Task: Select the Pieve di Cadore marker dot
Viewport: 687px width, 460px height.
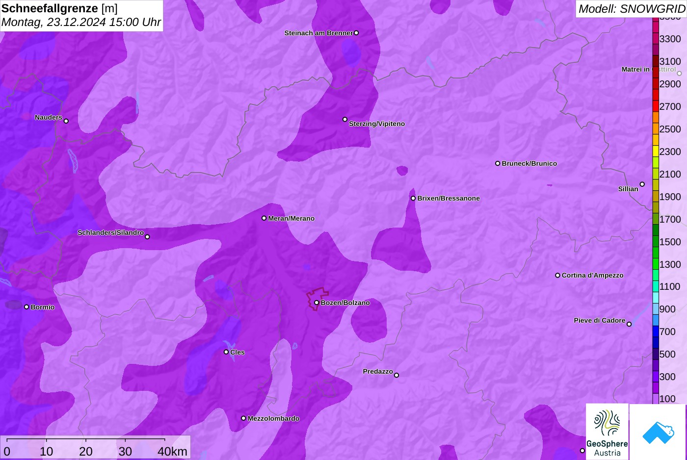Action: 629,324
